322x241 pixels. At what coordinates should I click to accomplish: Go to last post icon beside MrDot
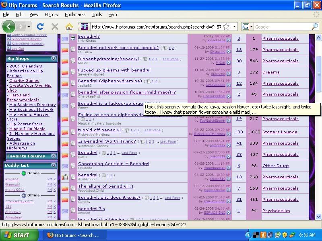tap(229, 63)
